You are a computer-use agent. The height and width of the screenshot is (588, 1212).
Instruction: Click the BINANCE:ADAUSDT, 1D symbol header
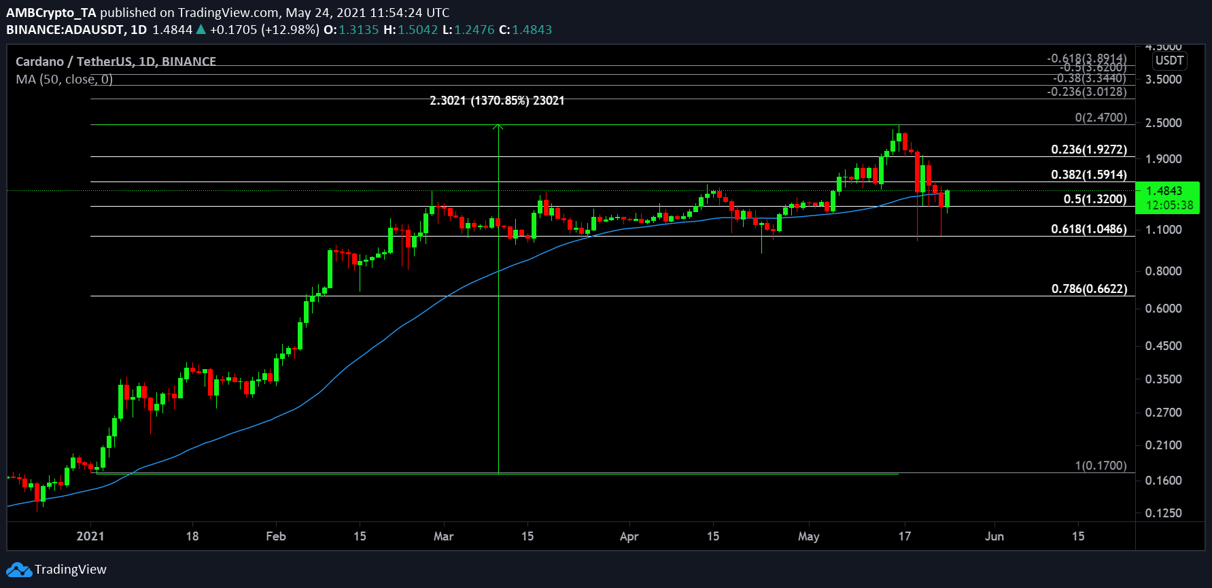pyautogui.click(x=77, y=30)
